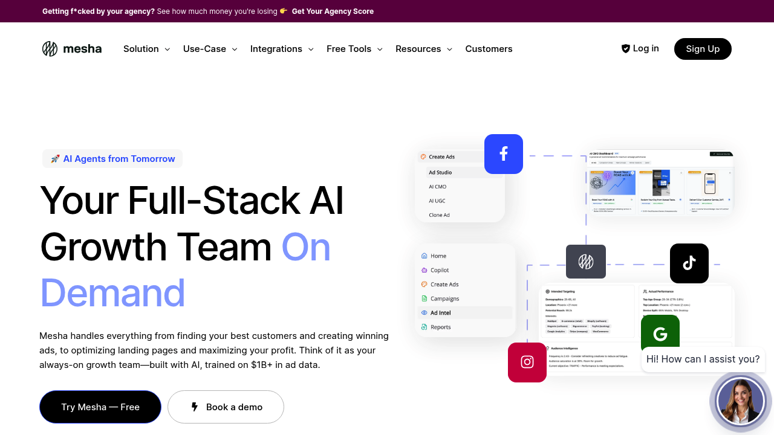This screenshot has height=435, width=774.
Task: Click the Instagram icon tile
Action: pos(527,362)
